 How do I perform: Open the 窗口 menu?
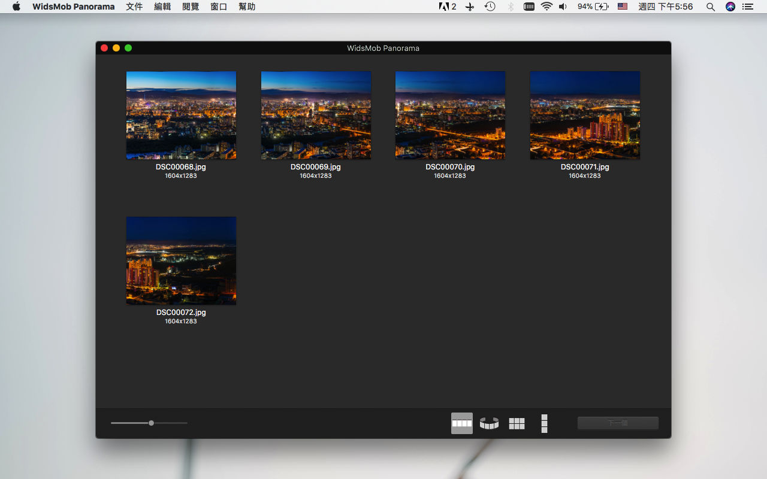[x=219, y=7]
